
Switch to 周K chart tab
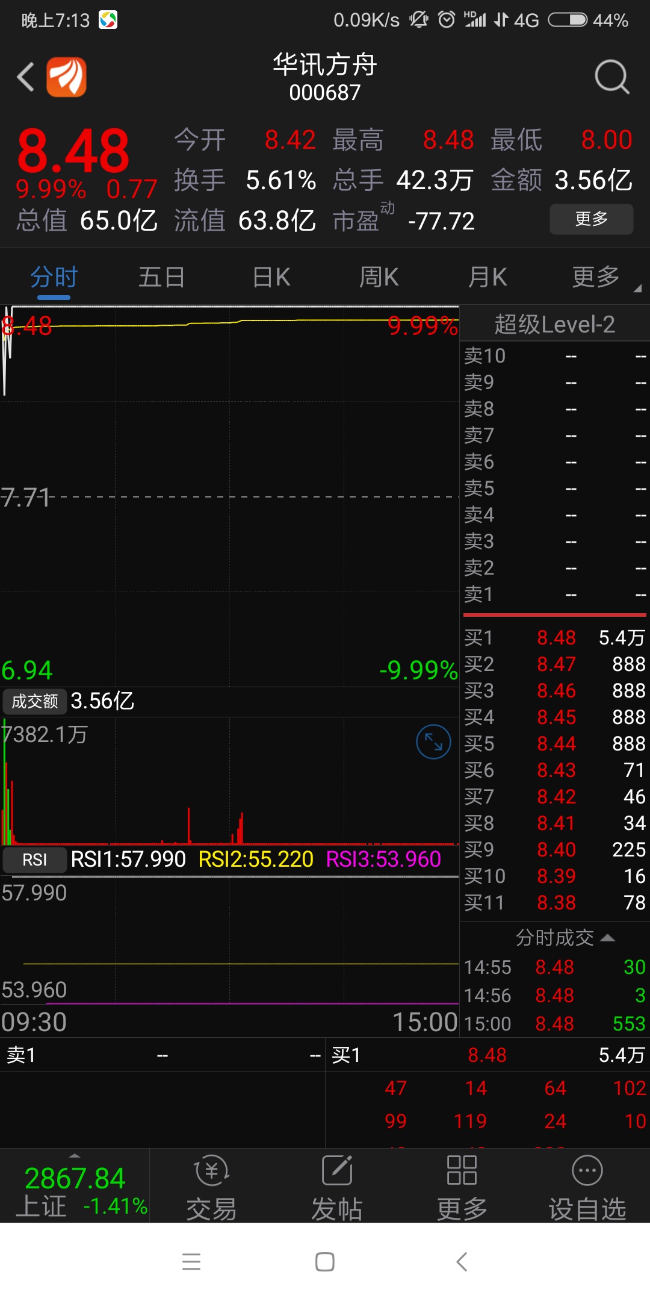click(379, 278)
